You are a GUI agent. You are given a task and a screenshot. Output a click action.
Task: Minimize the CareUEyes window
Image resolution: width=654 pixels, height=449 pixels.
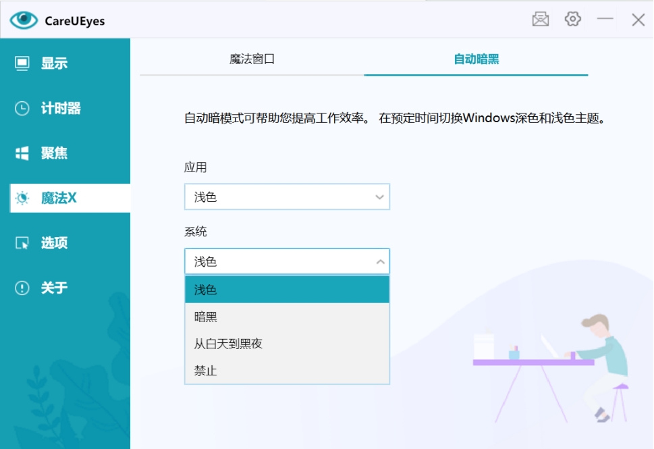coord(605,19)
